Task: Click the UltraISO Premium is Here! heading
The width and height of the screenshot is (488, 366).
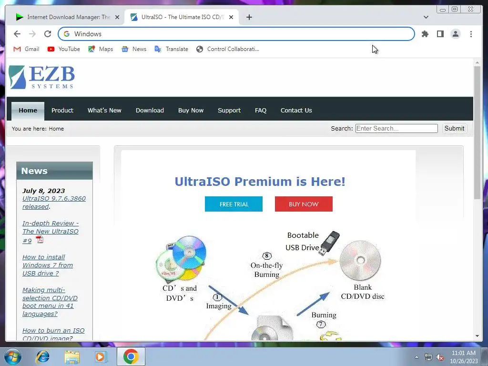Action: (260, 182)
